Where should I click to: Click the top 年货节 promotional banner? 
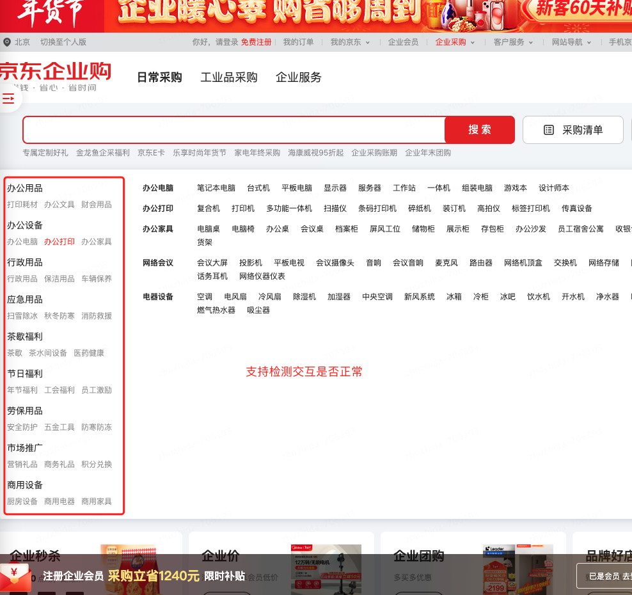(x=316, y=15)
